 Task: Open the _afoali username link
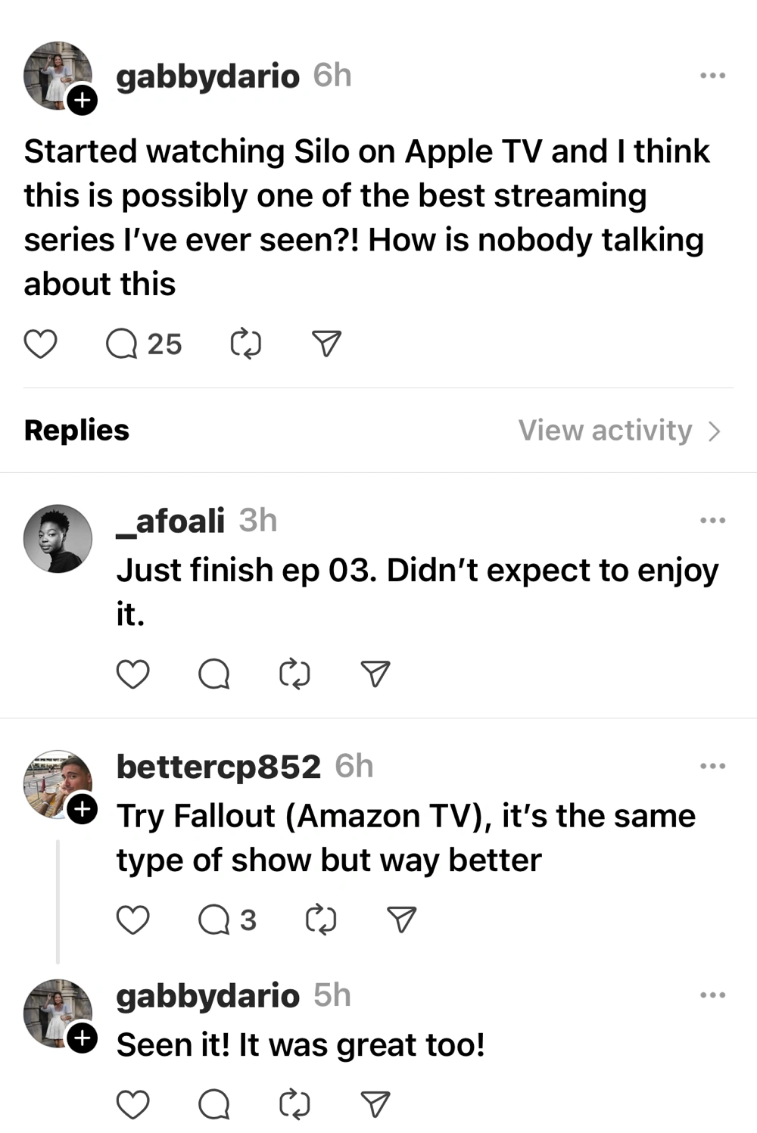(170, 521)
